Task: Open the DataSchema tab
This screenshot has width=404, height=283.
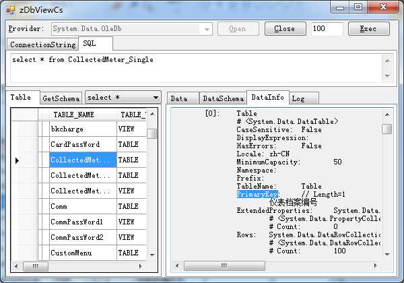Action: (x=223, y=98)
